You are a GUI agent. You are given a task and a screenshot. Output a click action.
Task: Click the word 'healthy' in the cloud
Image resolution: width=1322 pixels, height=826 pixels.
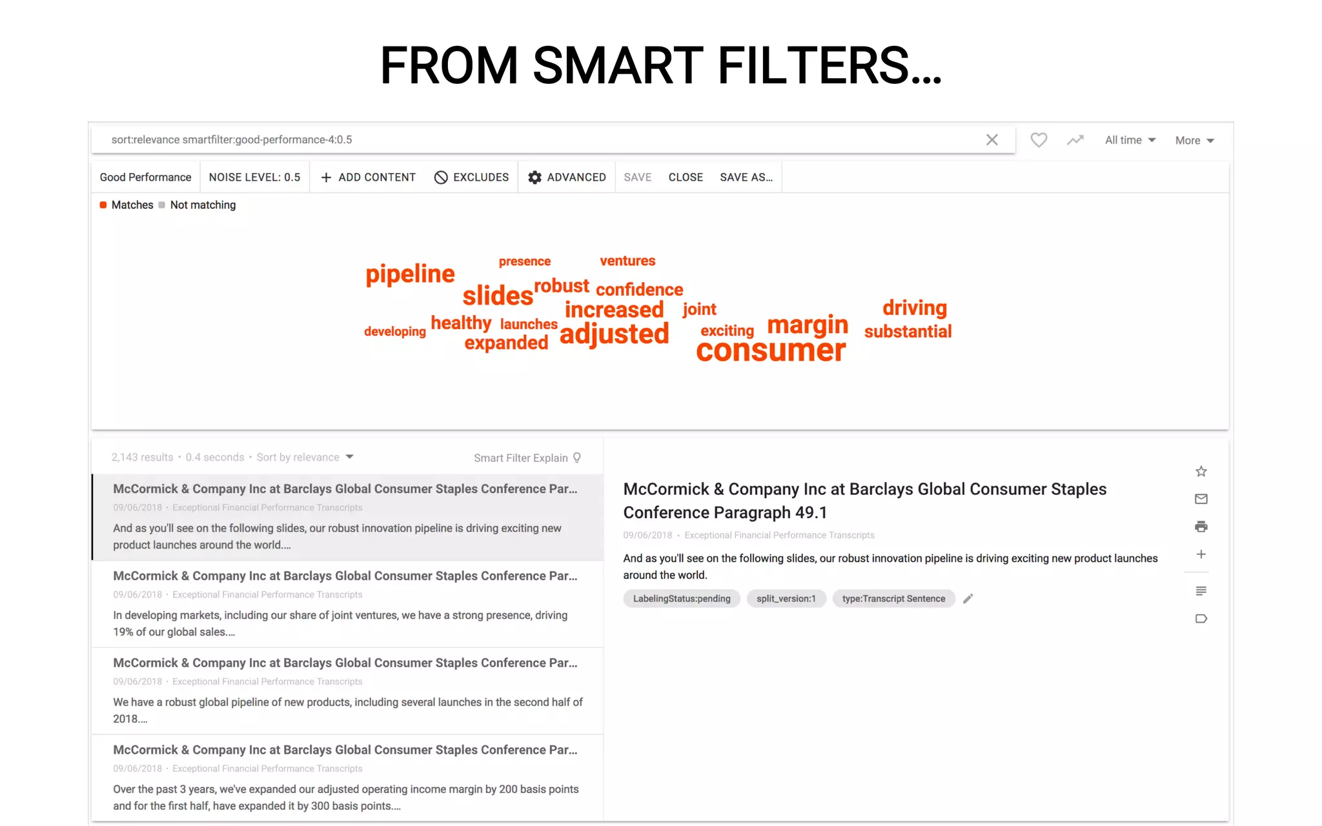[461, 323]
